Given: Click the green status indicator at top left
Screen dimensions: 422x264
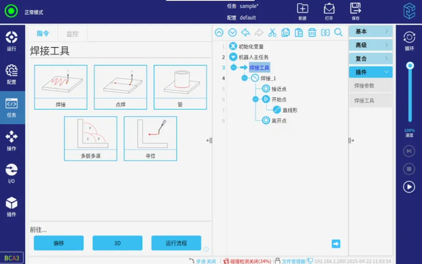Looking at the screenshot, I should click(11, 11).
